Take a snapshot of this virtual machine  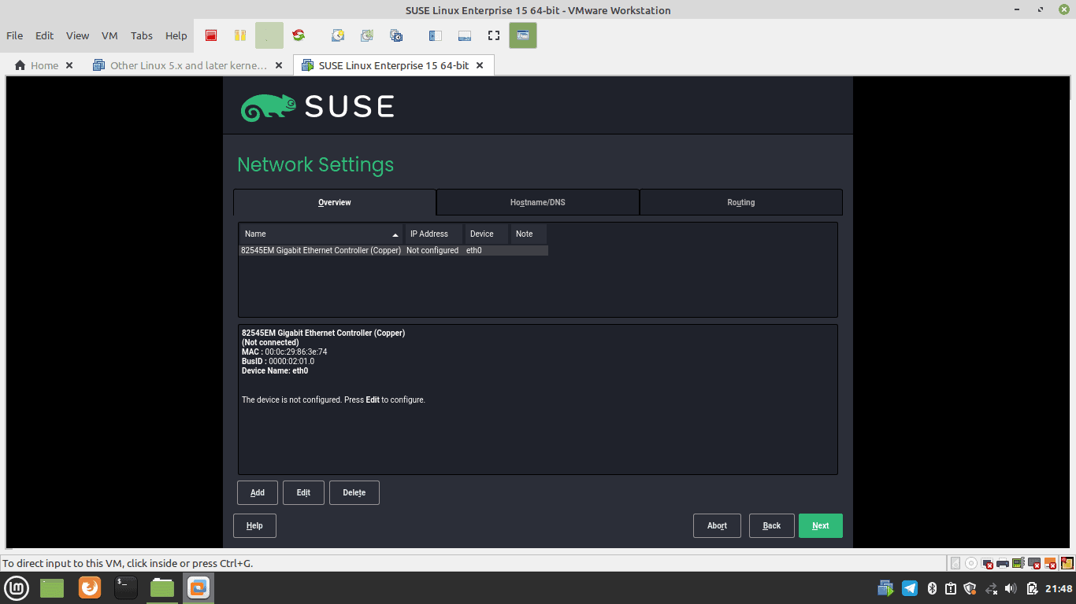[x=338, y=35]
